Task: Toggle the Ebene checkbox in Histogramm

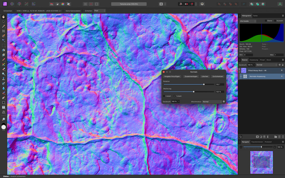Action: tap(266, 21)
